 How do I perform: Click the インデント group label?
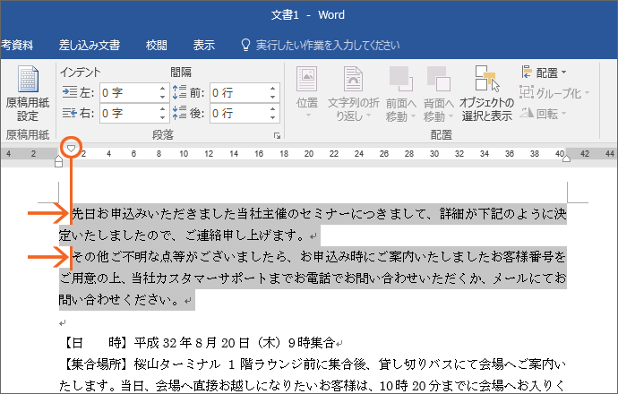(x=81, y=73)
